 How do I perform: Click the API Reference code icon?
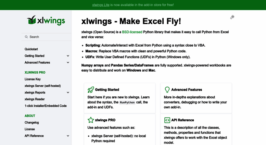click(167, 120)
